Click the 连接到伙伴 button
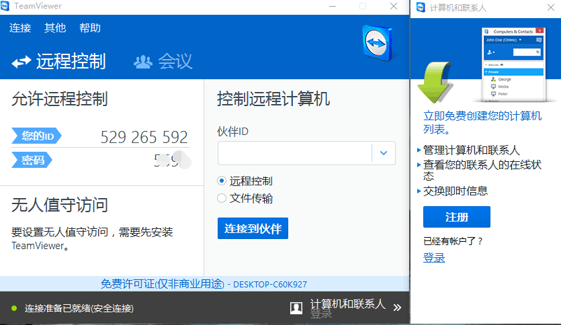Viewport: 561px width, 325px height. pyautogui.click(x=253, y=228)
